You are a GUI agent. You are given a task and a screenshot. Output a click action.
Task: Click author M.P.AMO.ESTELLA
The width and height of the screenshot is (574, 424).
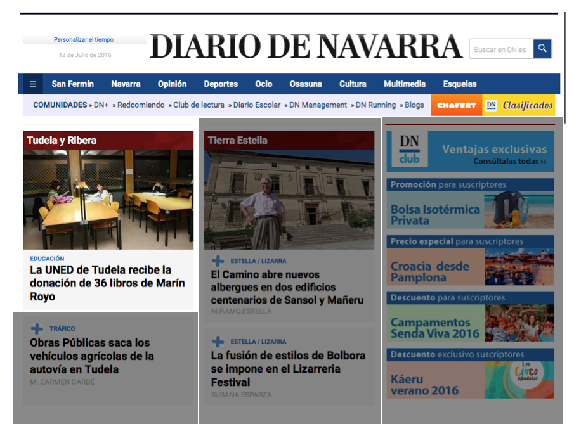241,311
